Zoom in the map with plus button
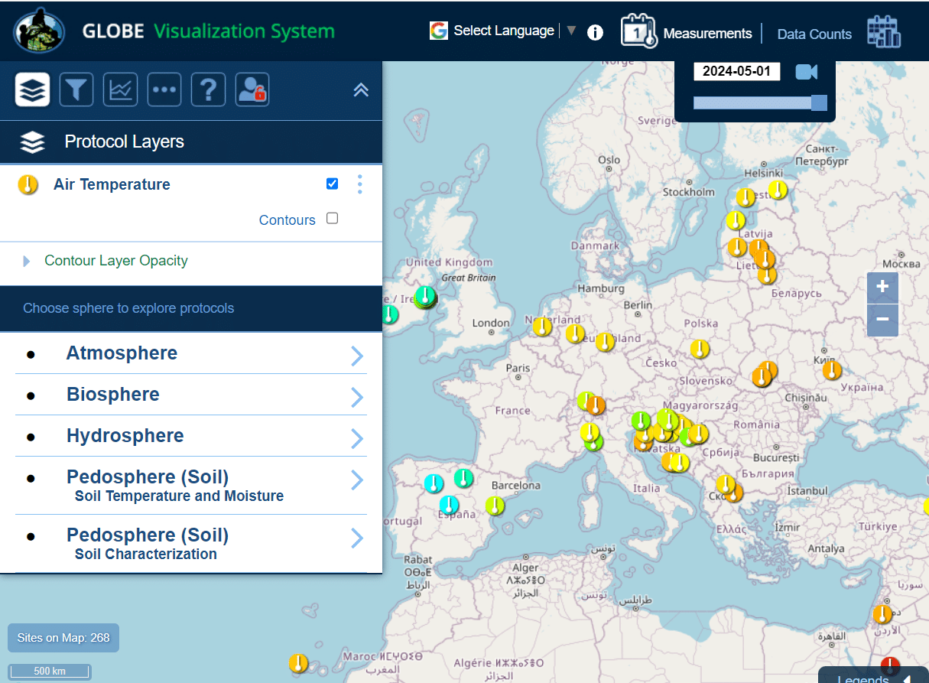Viewport: 929px width, 683px height. [x=882, y=287]
